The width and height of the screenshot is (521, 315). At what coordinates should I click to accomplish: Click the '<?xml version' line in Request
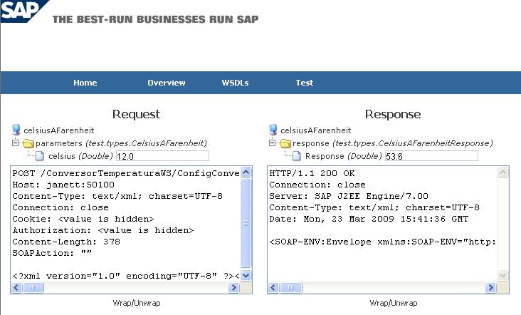126,276
